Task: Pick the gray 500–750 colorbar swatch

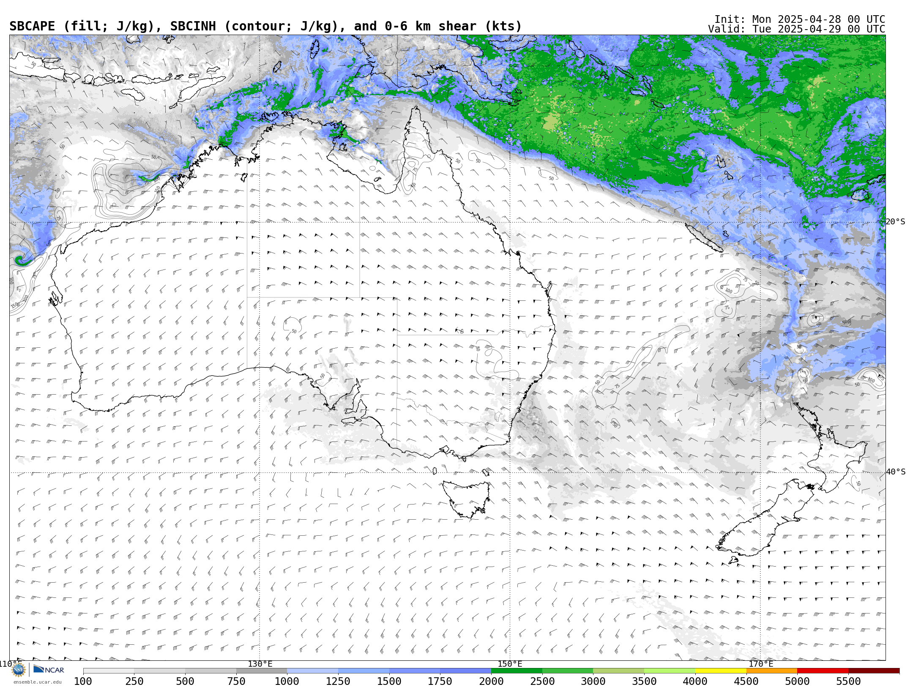Action: (210, 671)
